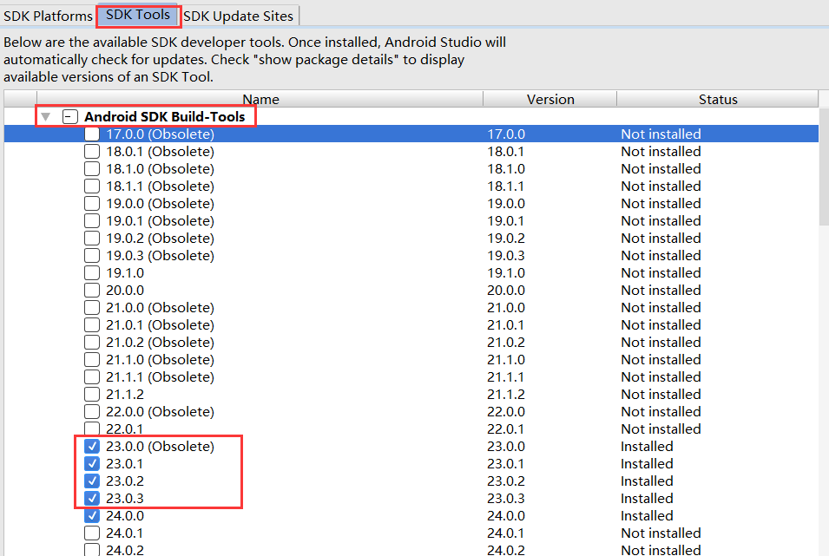Tick the 22.0.1 build-tools checkbox

(92, 428)
